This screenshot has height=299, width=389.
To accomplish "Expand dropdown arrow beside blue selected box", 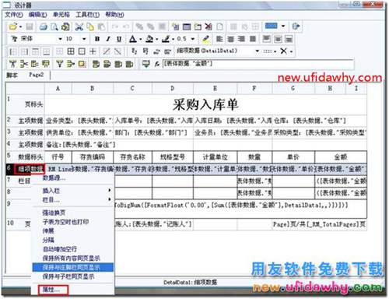I will click(283, 26).
